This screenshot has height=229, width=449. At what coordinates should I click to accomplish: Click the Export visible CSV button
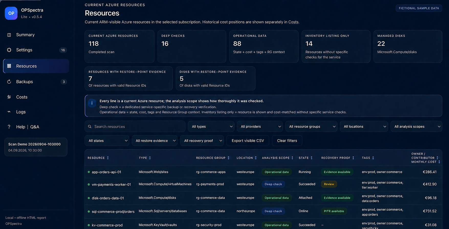(248, 141)
